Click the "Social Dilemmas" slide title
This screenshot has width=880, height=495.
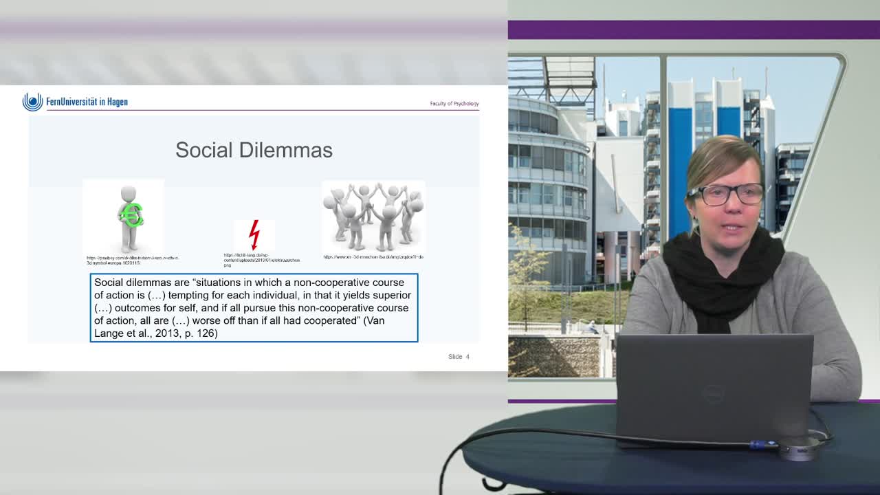(254, 150)
